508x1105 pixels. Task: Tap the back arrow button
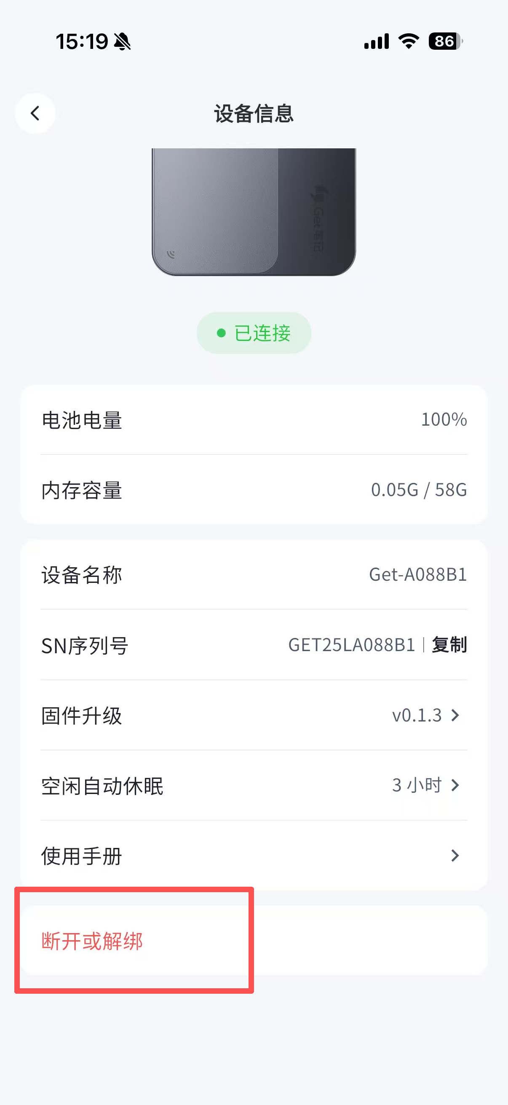coord(35,114)
